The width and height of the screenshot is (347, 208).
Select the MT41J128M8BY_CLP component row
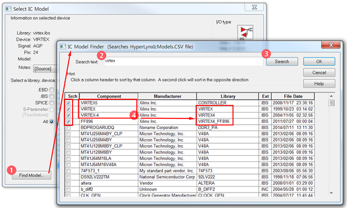click(x=108, y=146)
